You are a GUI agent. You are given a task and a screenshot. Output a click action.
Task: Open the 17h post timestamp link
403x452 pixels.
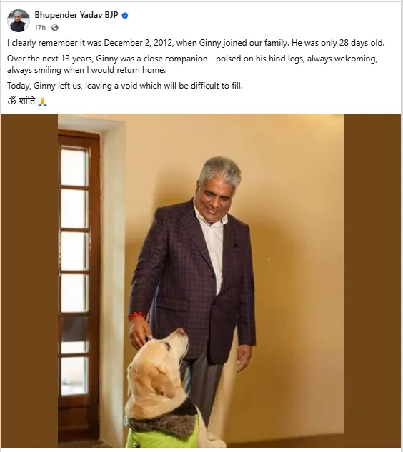click(40, 28)
